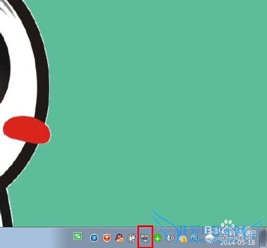Click the yellow warning triangle tray icon

pos(183,238)
